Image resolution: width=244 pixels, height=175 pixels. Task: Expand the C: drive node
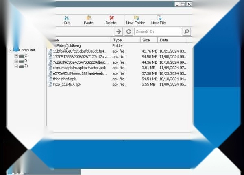(x=16, y=55)
